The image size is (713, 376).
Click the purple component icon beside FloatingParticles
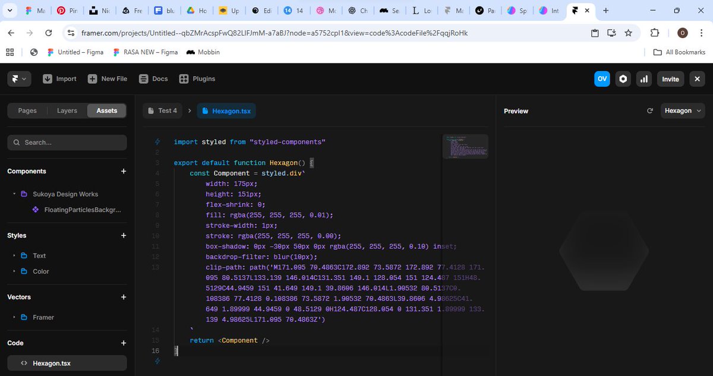[36, 210]
